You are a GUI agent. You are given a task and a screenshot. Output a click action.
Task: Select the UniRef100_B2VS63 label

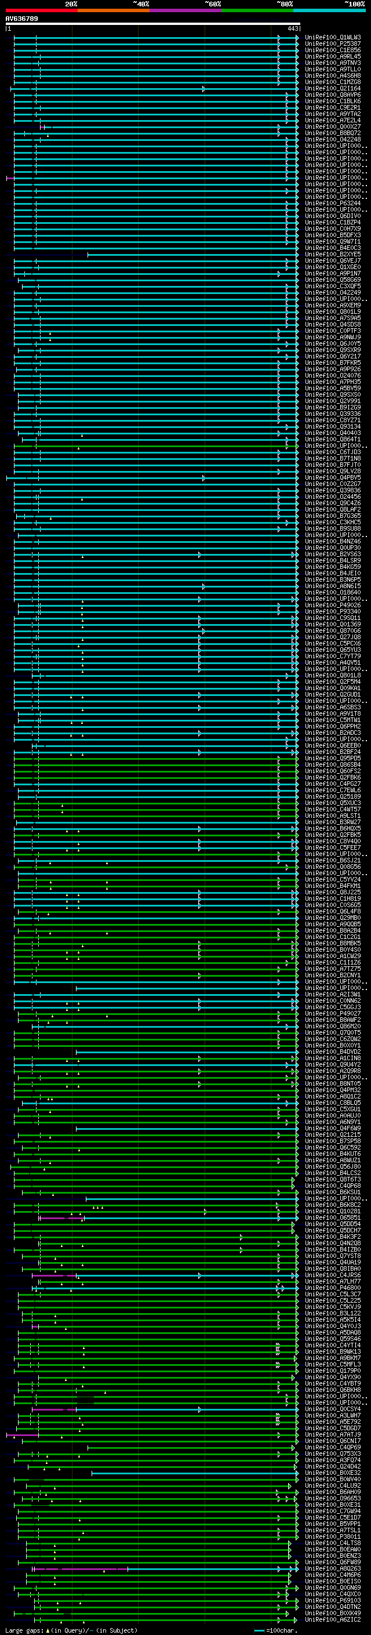coord(333,554)
